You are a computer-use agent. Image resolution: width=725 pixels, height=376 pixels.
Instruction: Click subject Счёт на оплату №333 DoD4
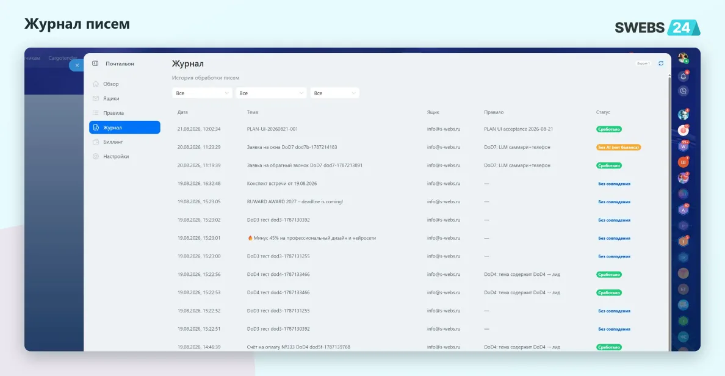coord(298,347)
